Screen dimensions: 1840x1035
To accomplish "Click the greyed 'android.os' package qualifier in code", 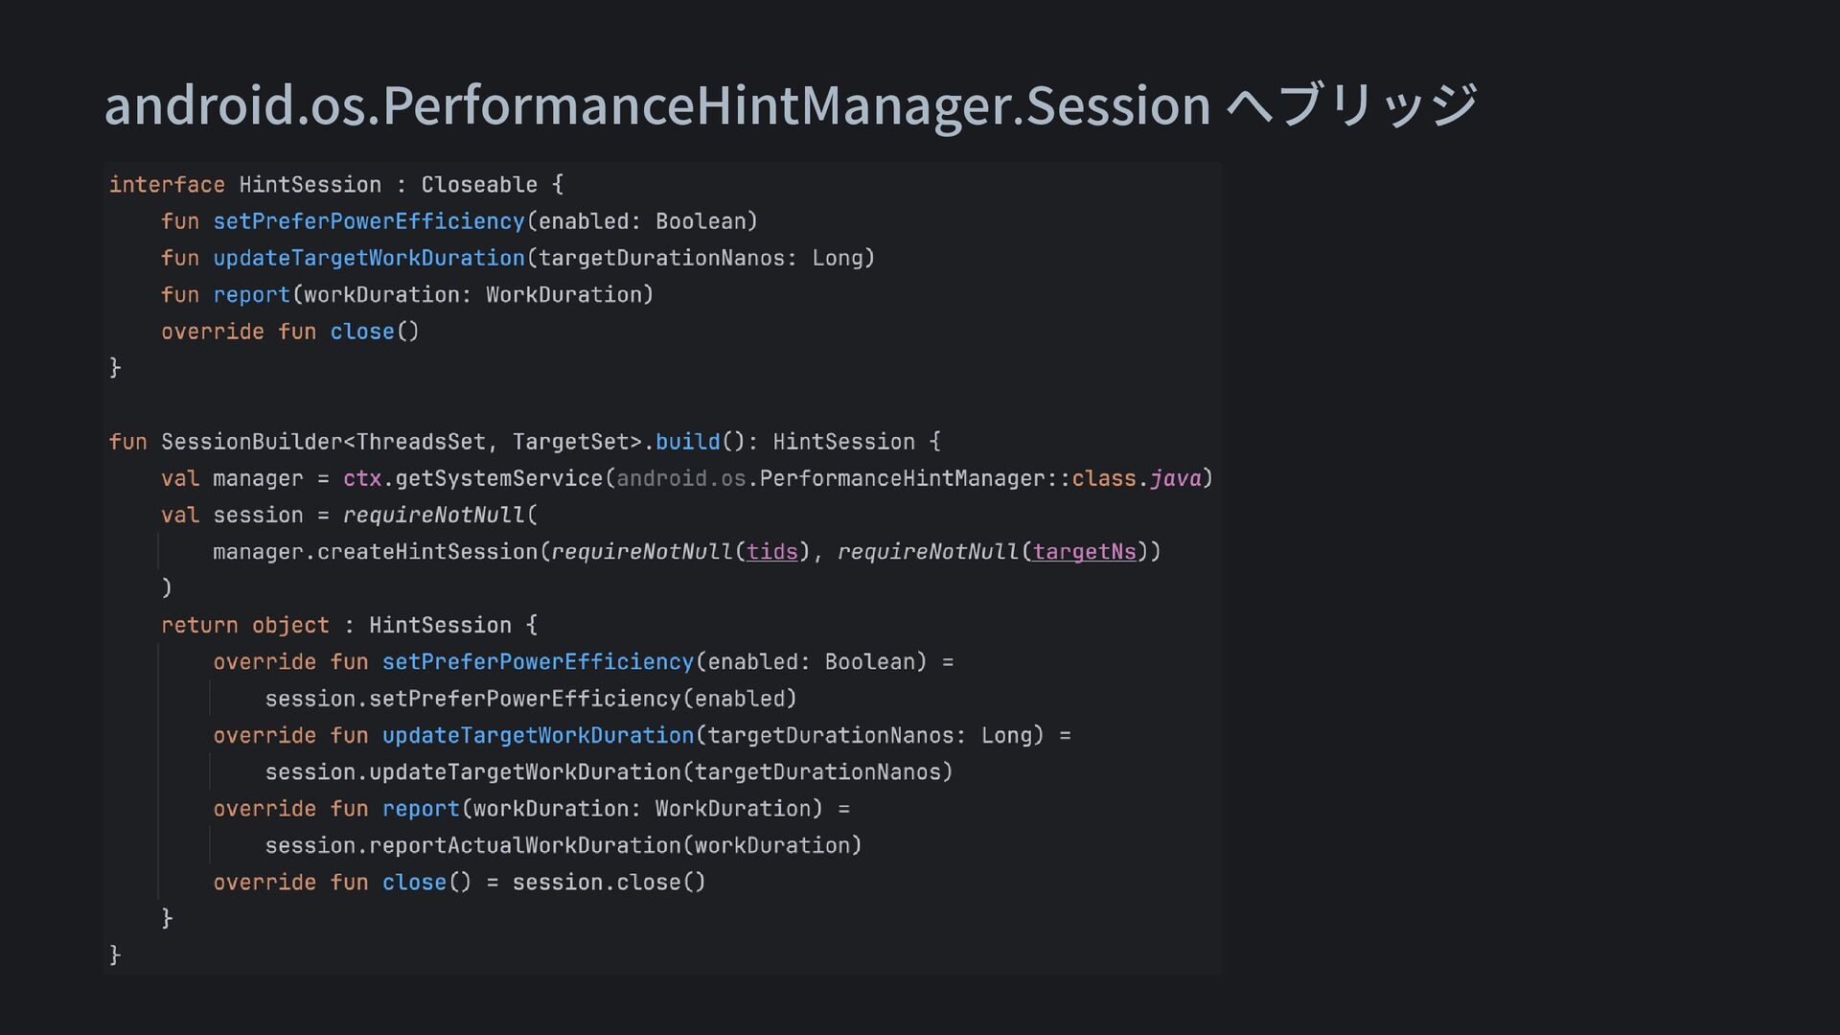I will tap(680, 478).
